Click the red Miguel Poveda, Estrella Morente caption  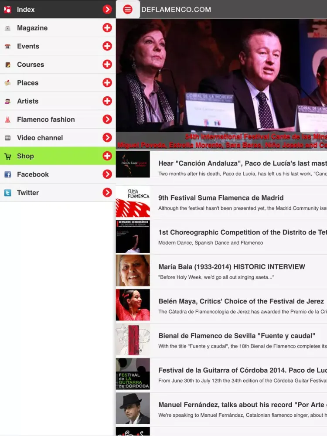[222, 145]
